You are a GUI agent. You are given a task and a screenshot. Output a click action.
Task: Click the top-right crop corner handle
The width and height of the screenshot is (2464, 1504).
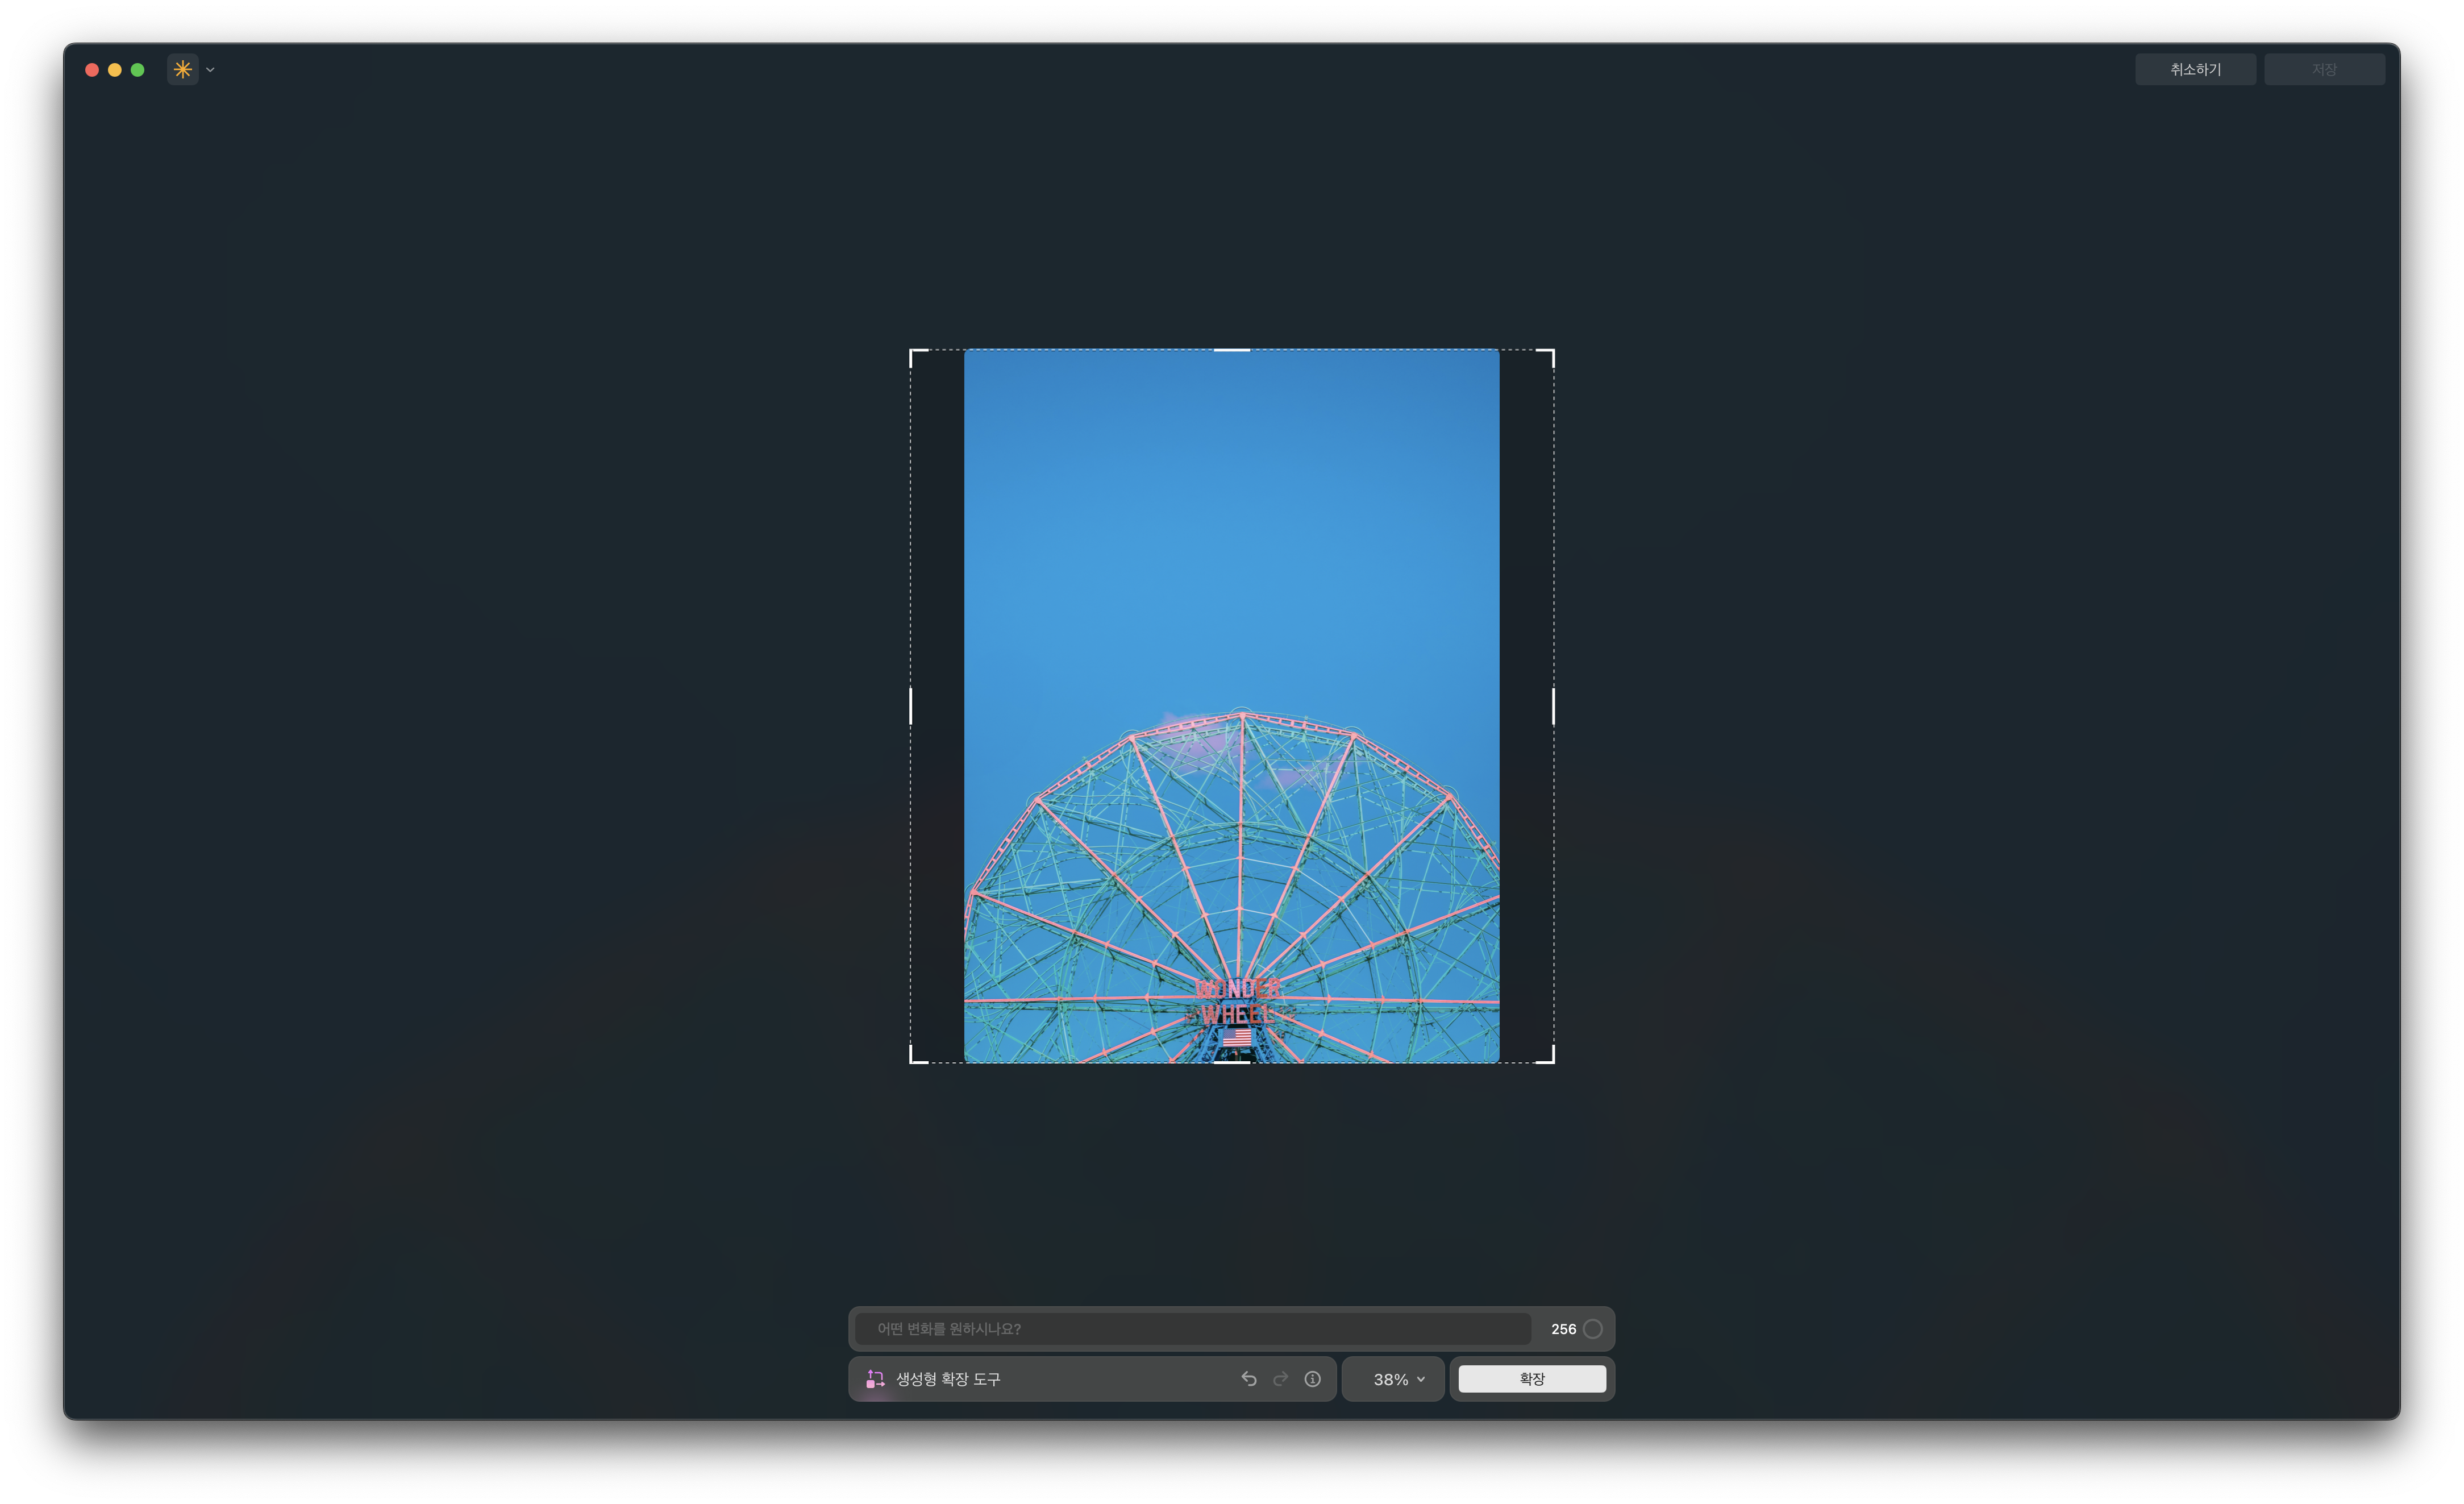click(x=1551, y=353)
